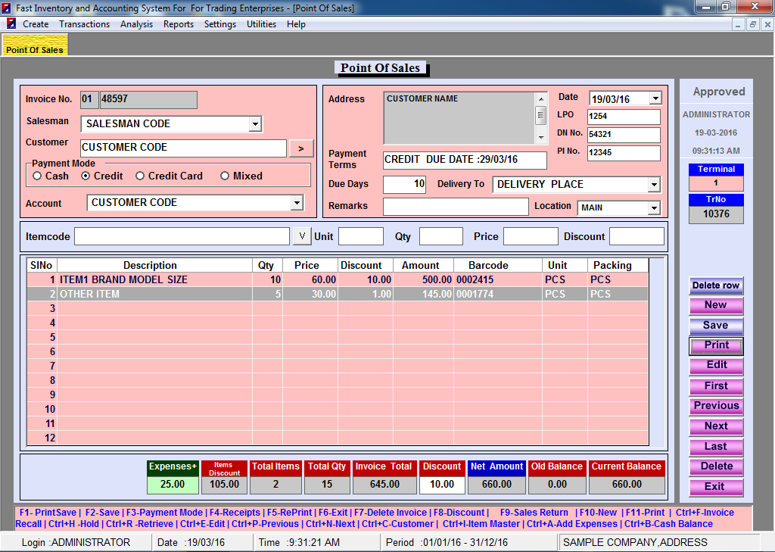775x552 pixels.
Task: Click the Delete row button
Action: tap(716, 285)
